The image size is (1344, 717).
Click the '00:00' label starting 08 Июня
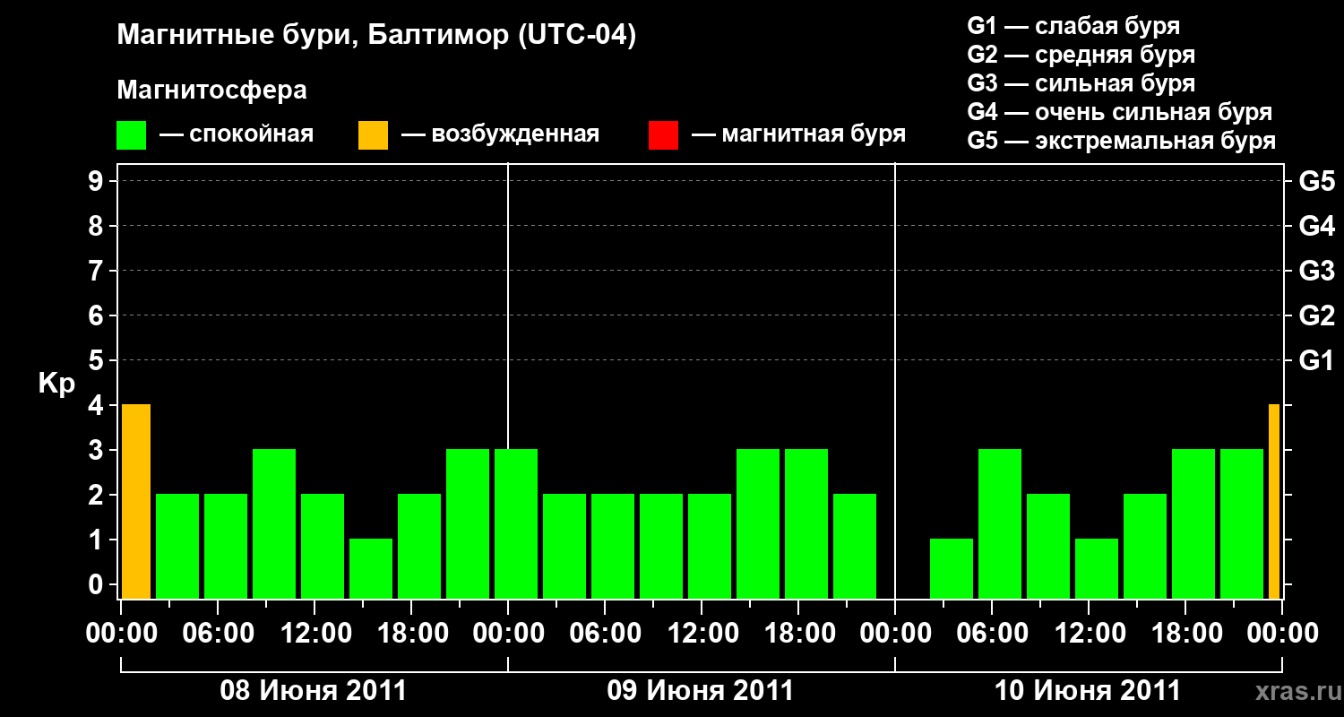[121, 634]
